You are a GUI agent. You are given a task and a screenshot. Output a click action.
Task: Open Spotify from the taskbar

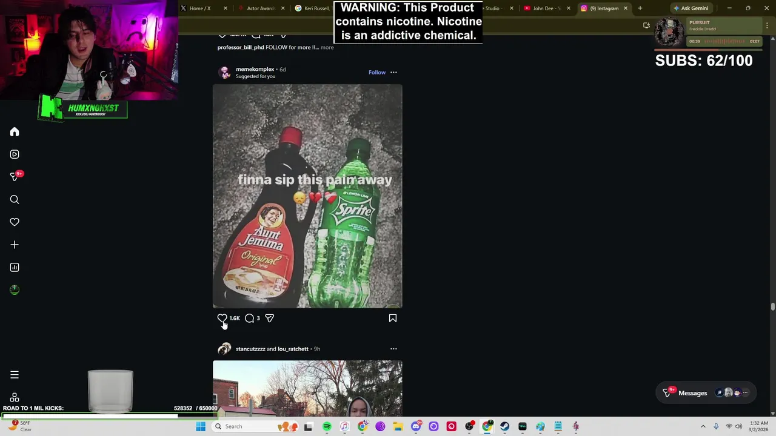pos(327,426)
